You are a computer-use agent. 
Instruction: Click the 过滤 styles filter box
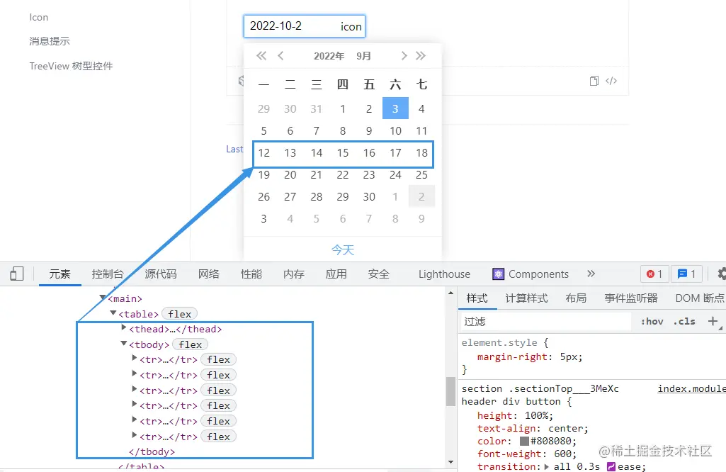click(546, 322)
